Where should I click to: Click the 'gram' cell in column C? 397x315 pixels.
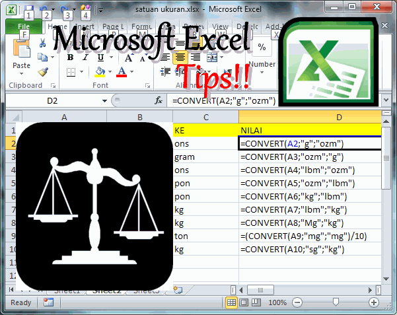click(206, 157)
